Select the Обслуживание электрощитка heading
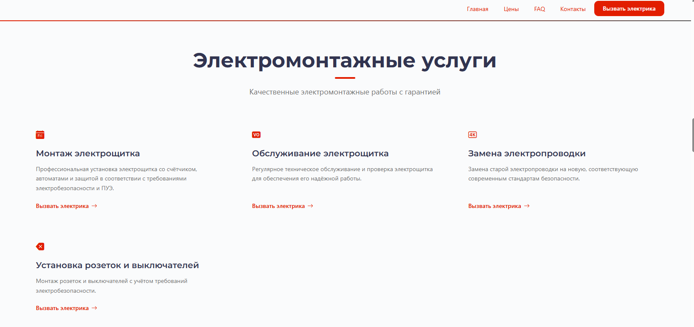The width and height of the screenshot is (694, 327). click(x=320, y=153)
